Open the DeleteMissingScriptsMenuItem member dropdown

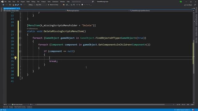point(161,11)
